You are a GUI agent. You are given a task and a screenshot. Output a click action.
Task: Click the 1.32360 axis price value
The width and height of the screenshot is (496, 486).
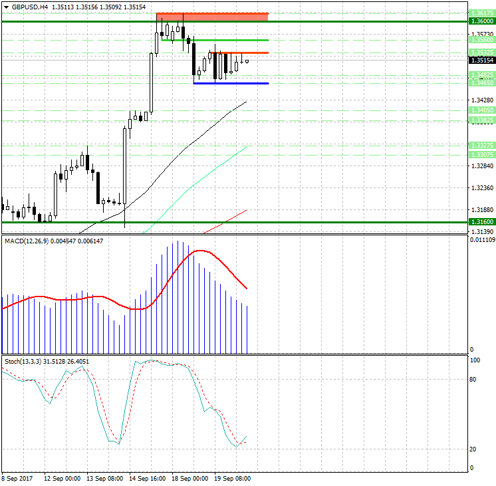coord(482,188)
